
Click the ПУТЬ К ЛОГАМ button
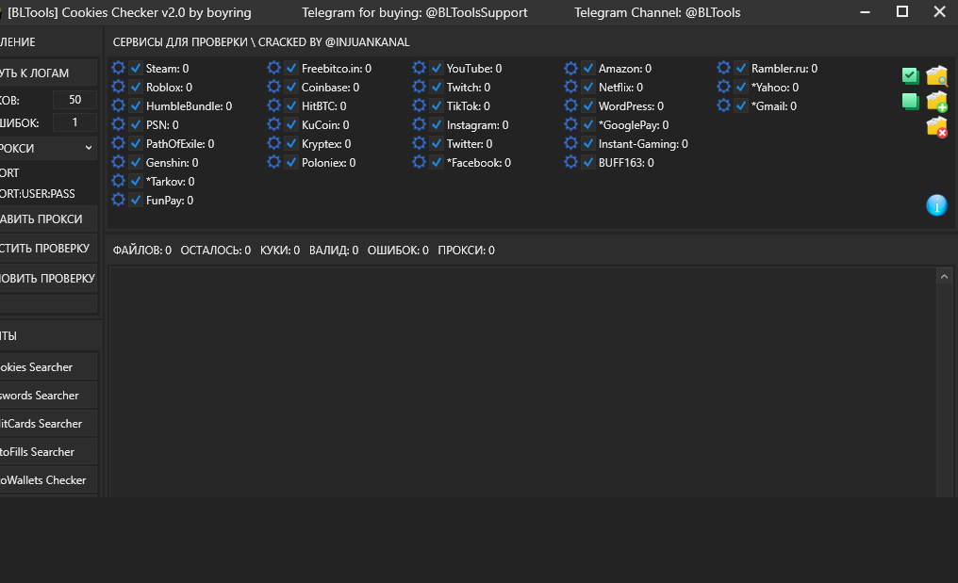pyautogui.click(x=48, y=73)
